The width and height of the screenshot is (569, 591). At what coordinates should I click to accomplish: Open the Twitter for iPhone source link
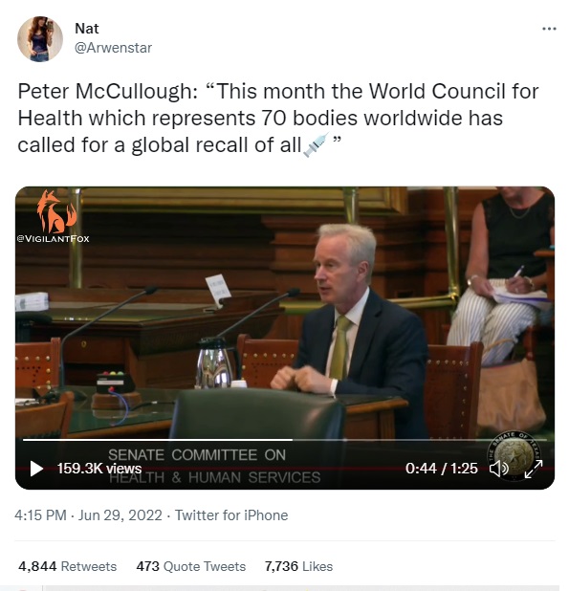click(231, 514)
